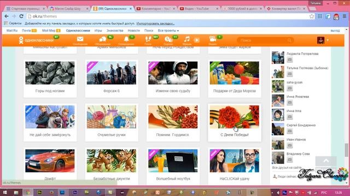Select Измени свою судьбу theme
This screenshot has height=196, width=350.
[x=173, y=73]
